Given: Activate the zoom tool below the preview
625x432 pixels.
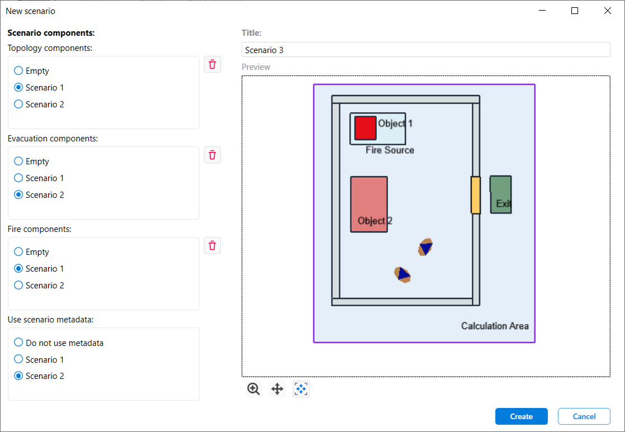Looking at the screenshot, I should point(253,389).
